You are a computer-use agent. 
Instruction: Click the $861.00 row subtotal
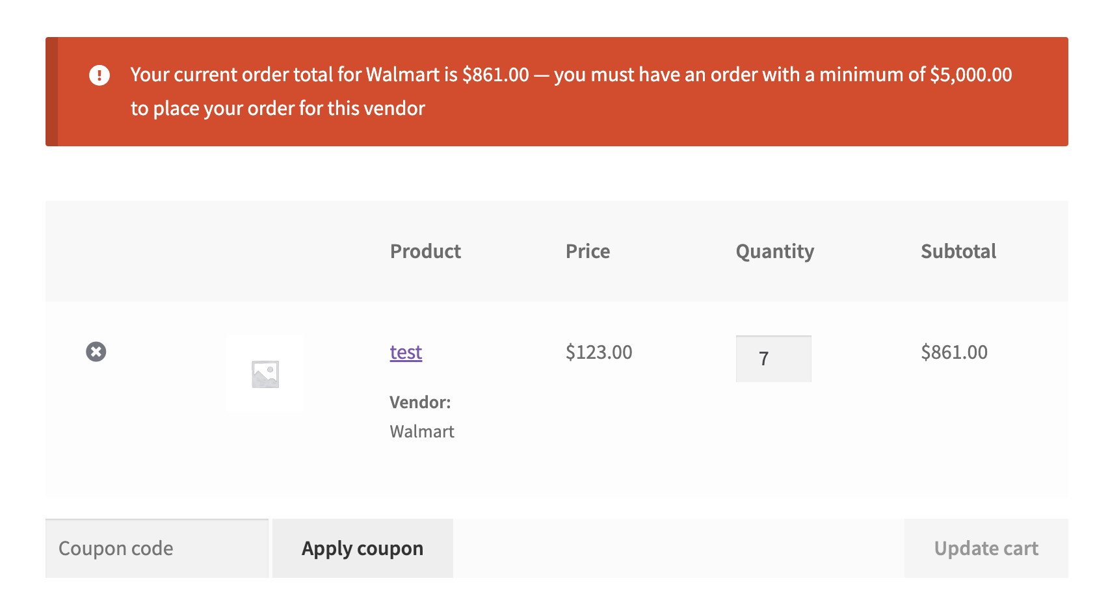pyautogui.click(x=954, y=352)
